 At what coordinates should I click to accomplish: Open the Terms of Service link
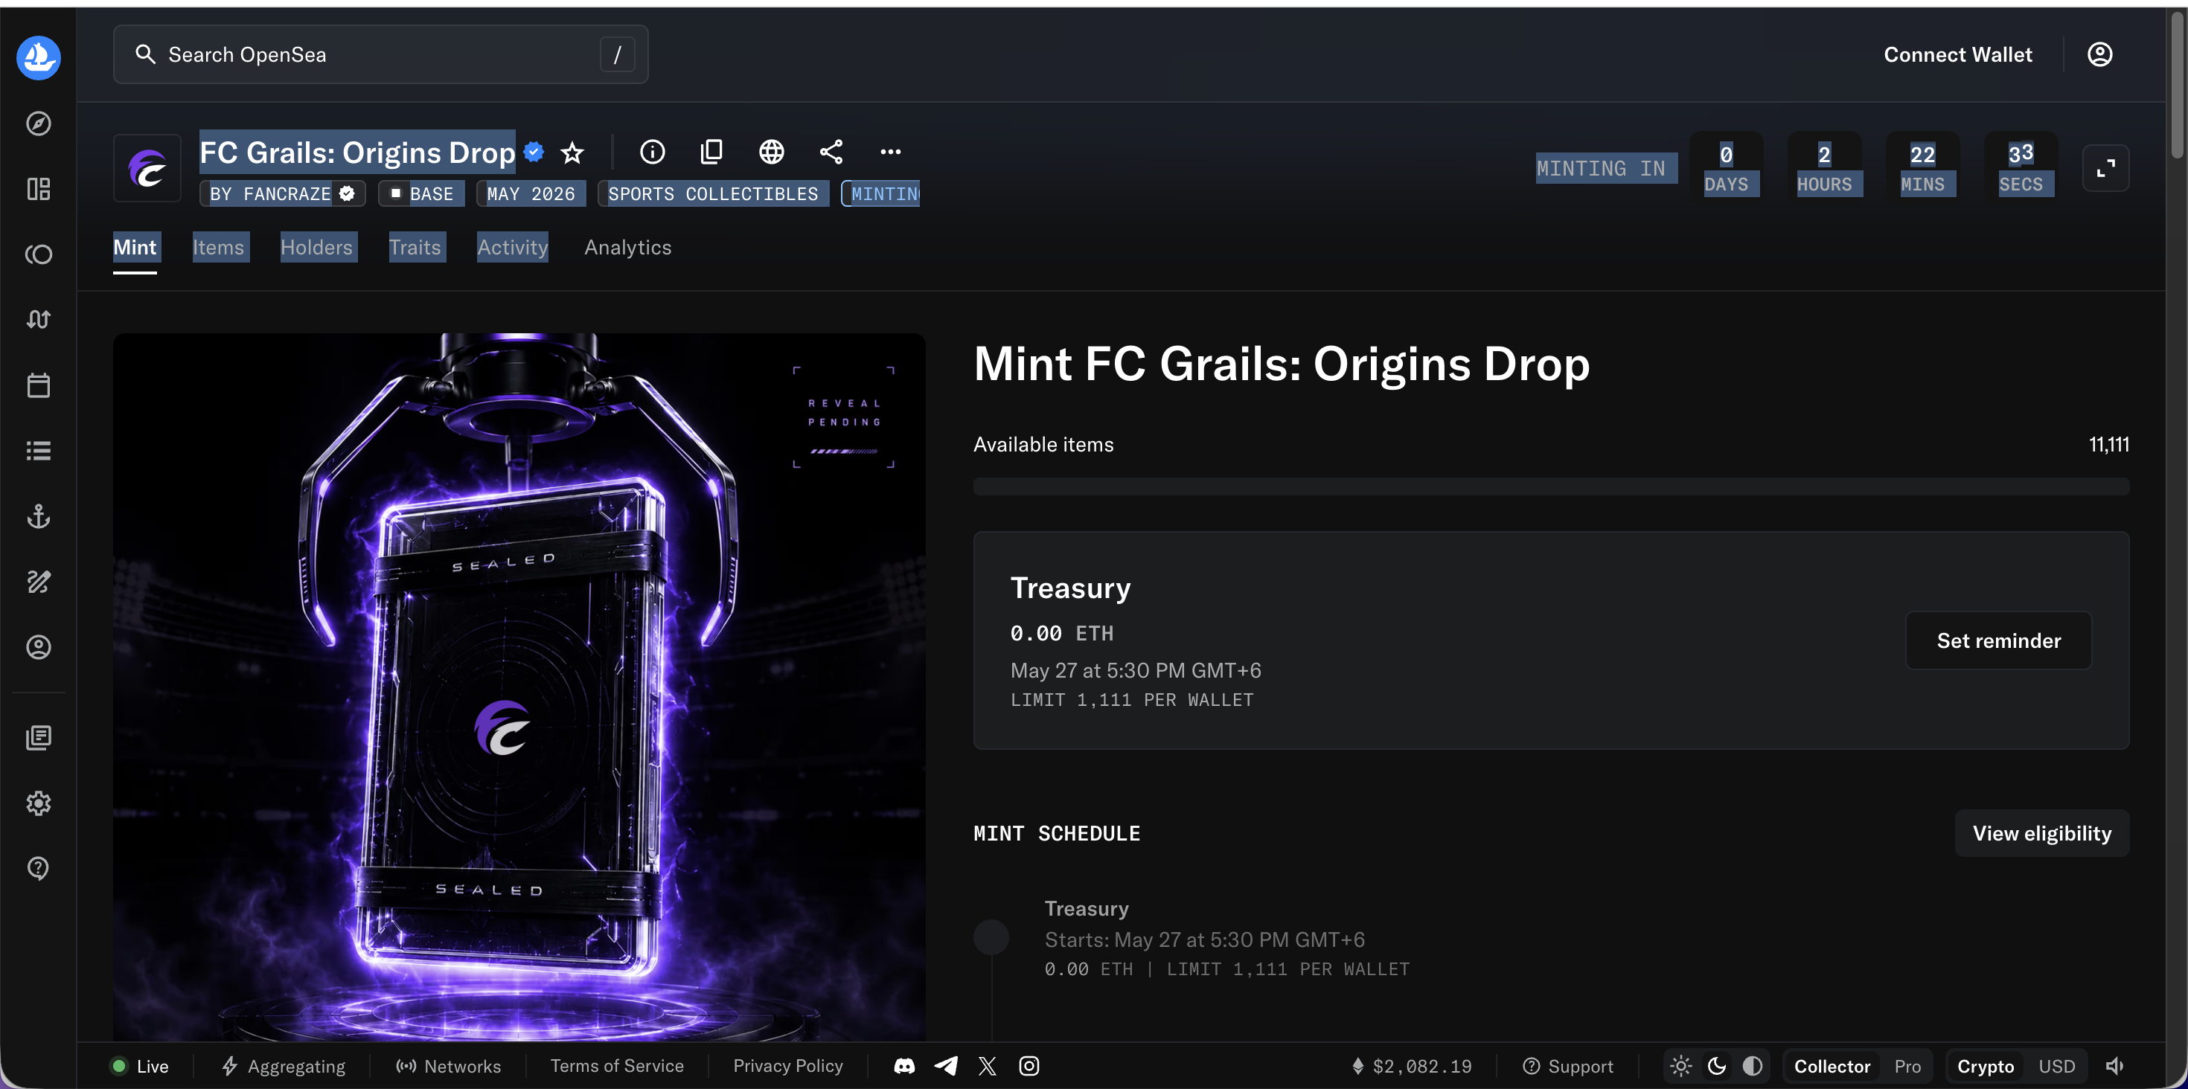(617, 1066)
